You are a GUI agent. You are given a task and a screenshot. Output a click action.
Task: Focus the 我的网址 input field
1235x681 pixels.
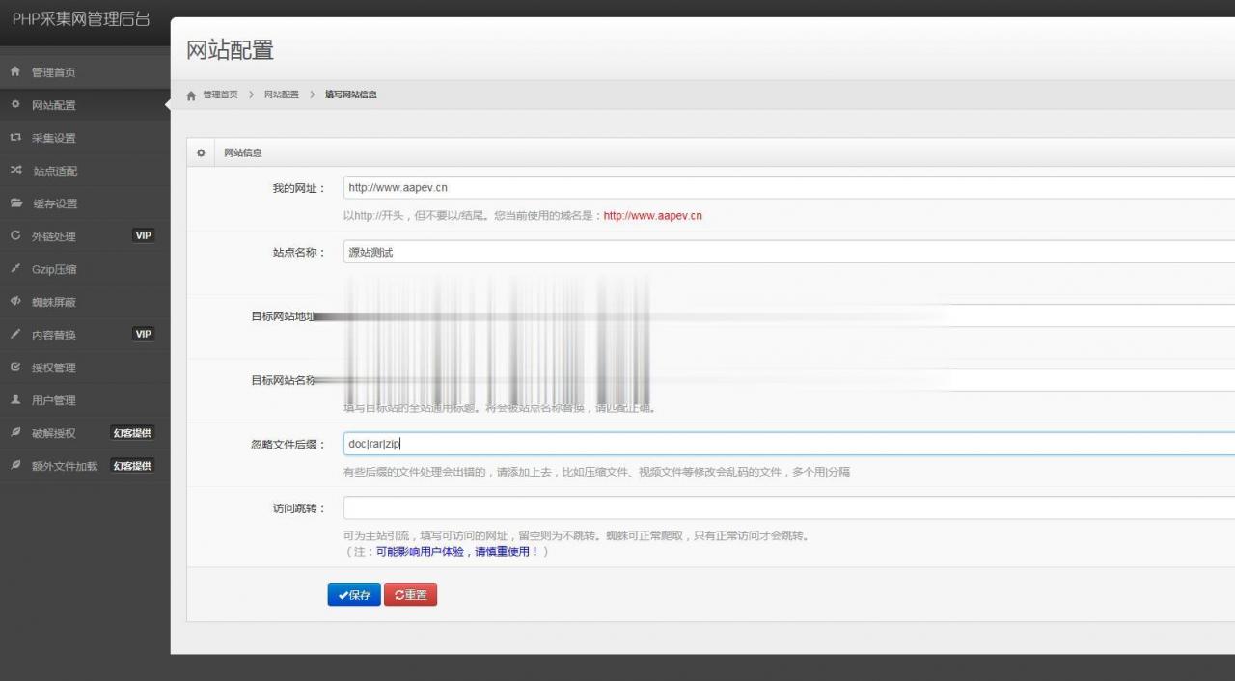[x=789, y=187]
